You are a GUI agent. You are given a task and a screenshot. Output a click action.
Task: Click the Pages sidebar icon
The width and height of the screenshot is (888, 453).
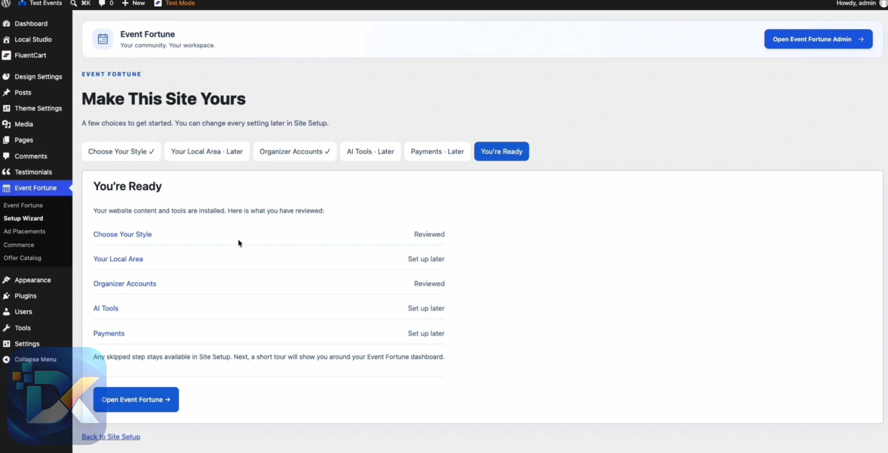pos(6,140)
